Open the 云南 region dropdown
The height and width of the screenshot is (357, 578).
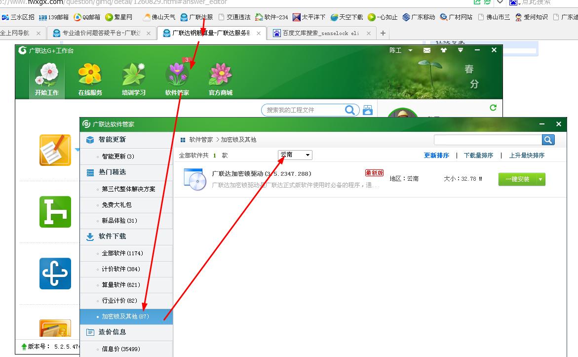[295, 155]
